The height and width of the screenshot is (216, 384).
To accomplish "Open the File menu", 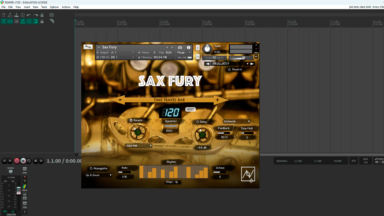I will coord(3,7).
